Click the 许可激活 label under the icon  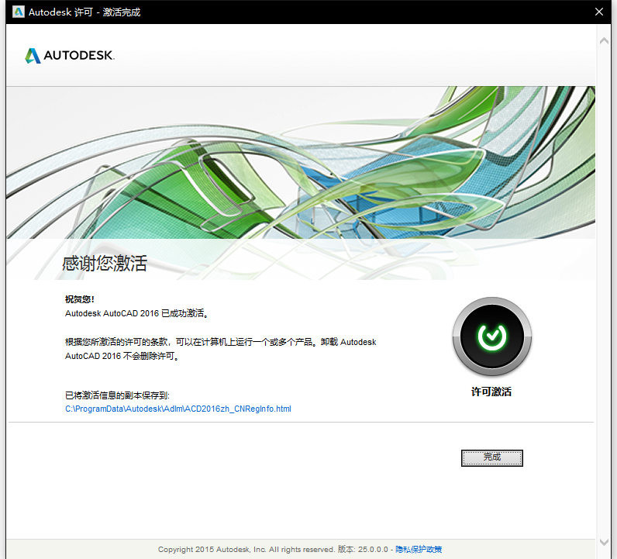(491, 392)
